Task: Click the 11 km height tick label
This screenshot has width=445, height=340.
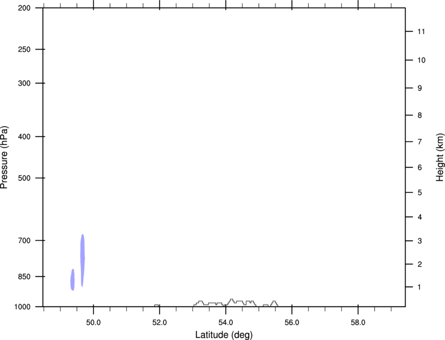Action: [421, 32]
